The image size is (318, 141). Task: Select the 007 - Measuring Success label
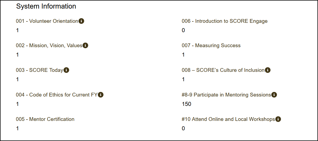(211, 46)
